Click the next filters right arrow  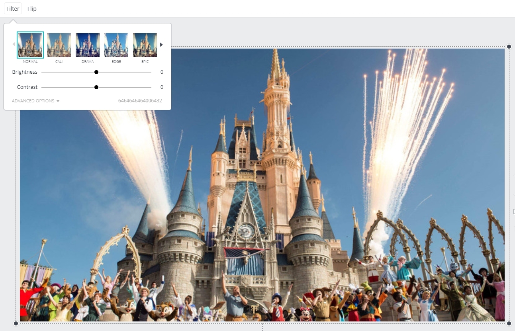(161, 45)
